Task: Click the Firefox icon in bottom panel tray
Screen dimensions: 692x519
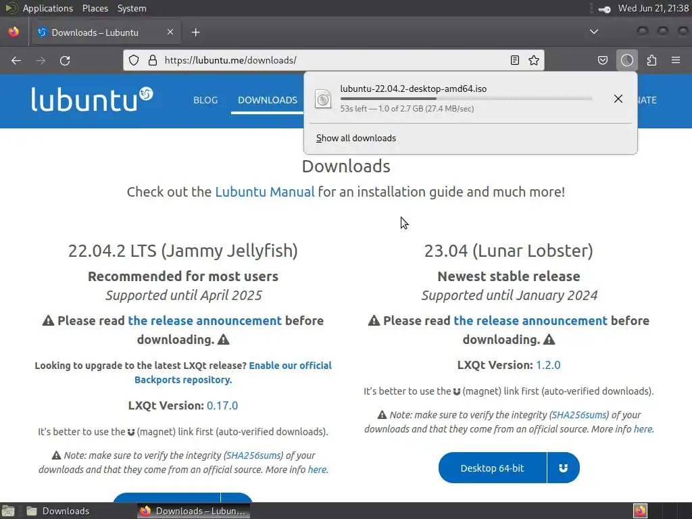Action: (640, 511)
